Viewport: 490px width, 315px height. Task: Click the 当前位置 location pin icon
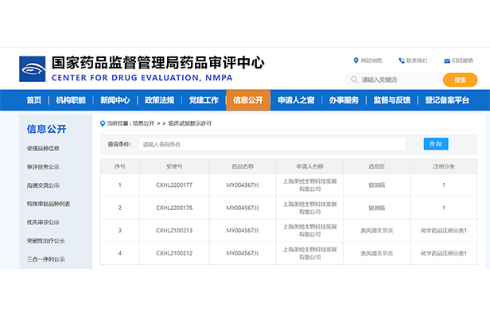pyautogui.click(x=102, y=123)
